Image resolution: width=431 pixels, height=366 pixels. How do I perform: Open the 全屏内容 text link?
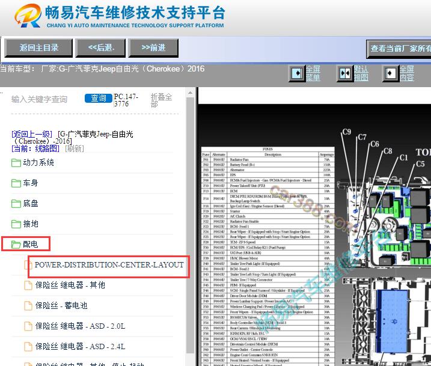pyautogui.click(x=407, y=73)
